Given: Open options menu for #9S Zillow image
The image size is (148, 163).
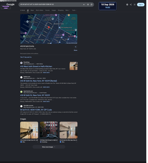Looking at the screenshot, I should coord(77,142).
